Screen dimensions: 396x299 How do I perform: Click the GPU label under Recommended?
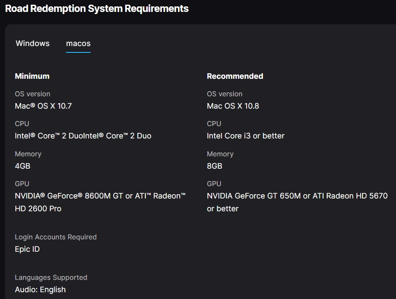tap(214, 184)
